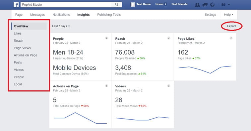Viewport: 251px width, 131px height.
Task: Click the 3,408 post engagement value
Action: click(123, 68)
